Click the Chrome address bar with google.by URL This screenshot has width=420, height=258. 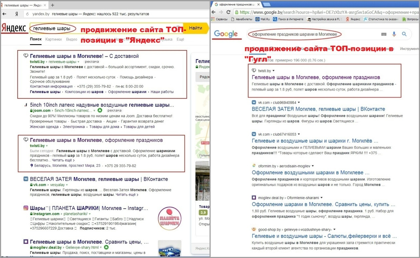[x=326, y=12]
